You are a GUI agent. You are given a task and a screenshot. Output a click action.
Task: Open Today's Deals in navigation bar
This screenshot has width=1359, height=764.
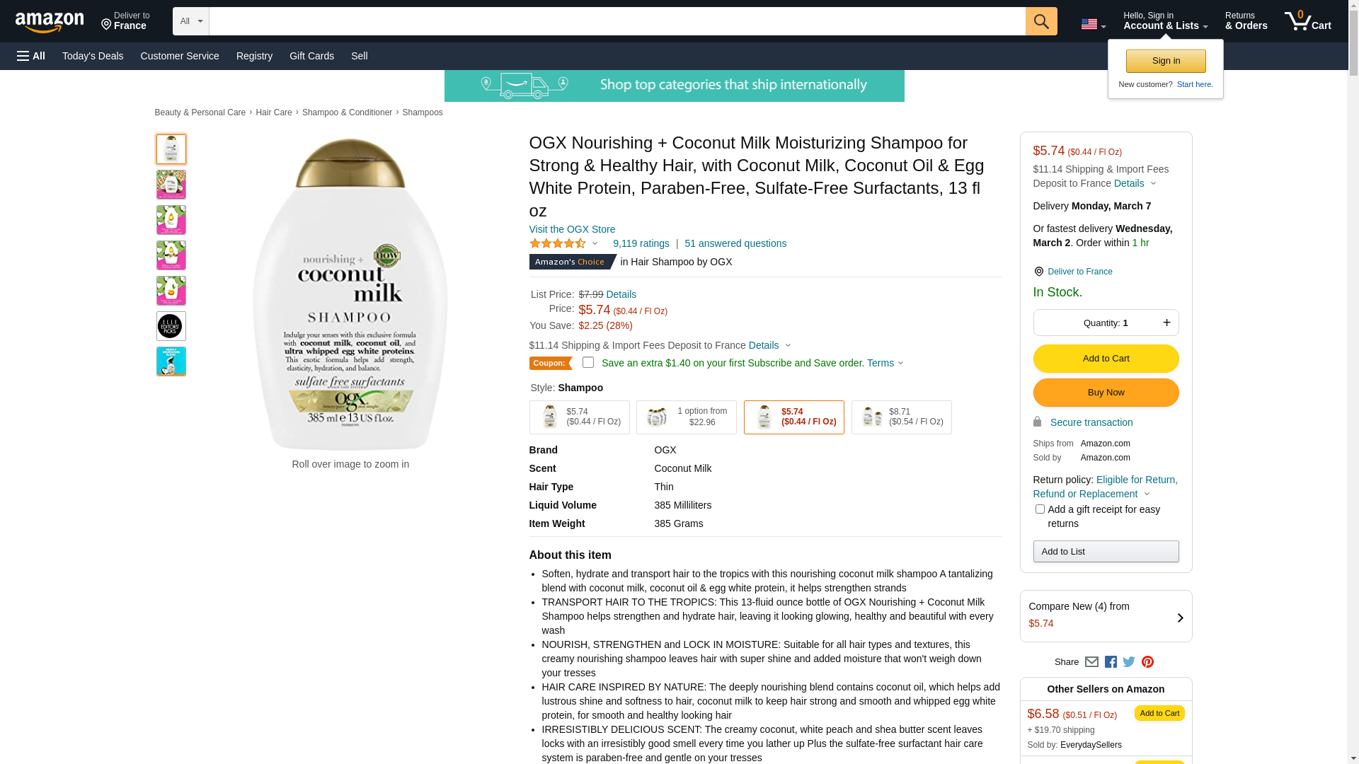(93, 56)
